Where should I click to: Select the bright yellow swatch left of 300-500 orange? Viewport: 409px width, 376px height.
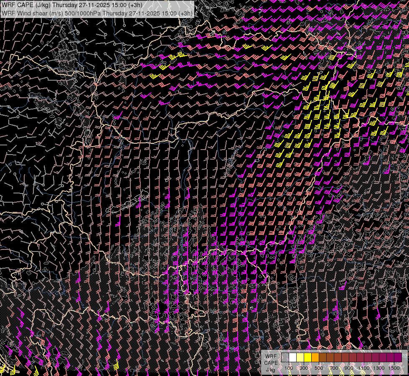(307, 357)
